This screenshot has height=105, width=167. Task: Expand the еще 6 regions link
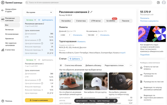point(123,52)
